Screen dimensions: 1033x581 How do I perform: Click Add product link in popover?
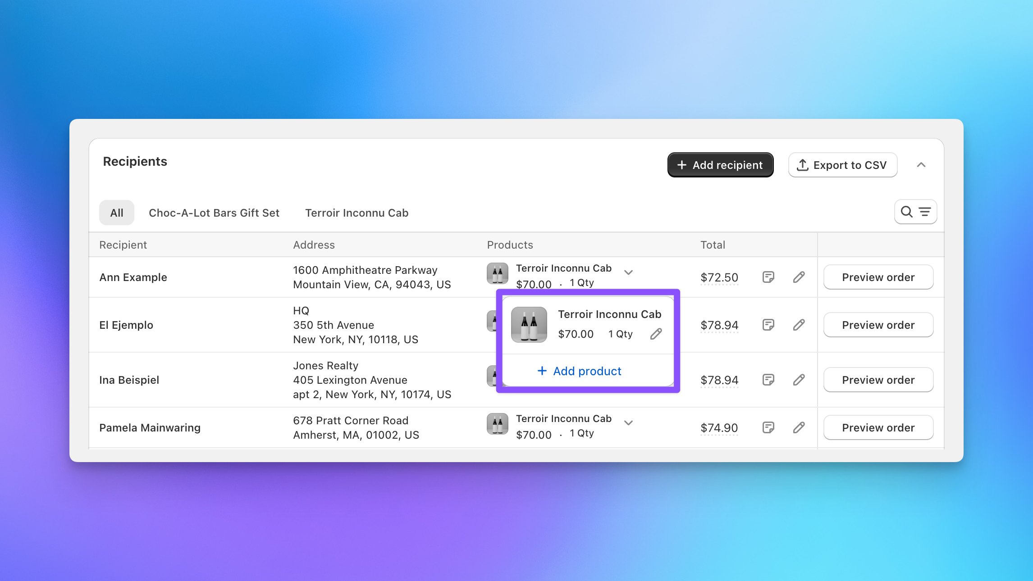pos(580,371)
